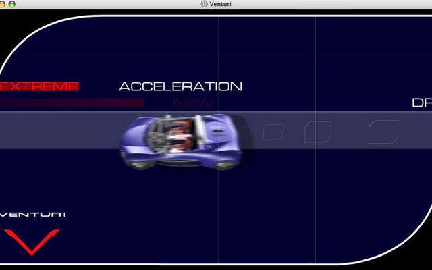Viewport: 432px width, 270px height.
Task: Click the dark red bar under EXTREME
Action: tap(72, 103)
